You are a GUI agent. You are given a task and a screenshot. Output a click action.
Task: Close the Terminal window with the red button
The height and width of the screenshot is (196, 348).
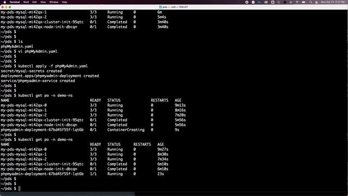pos(3,7)
